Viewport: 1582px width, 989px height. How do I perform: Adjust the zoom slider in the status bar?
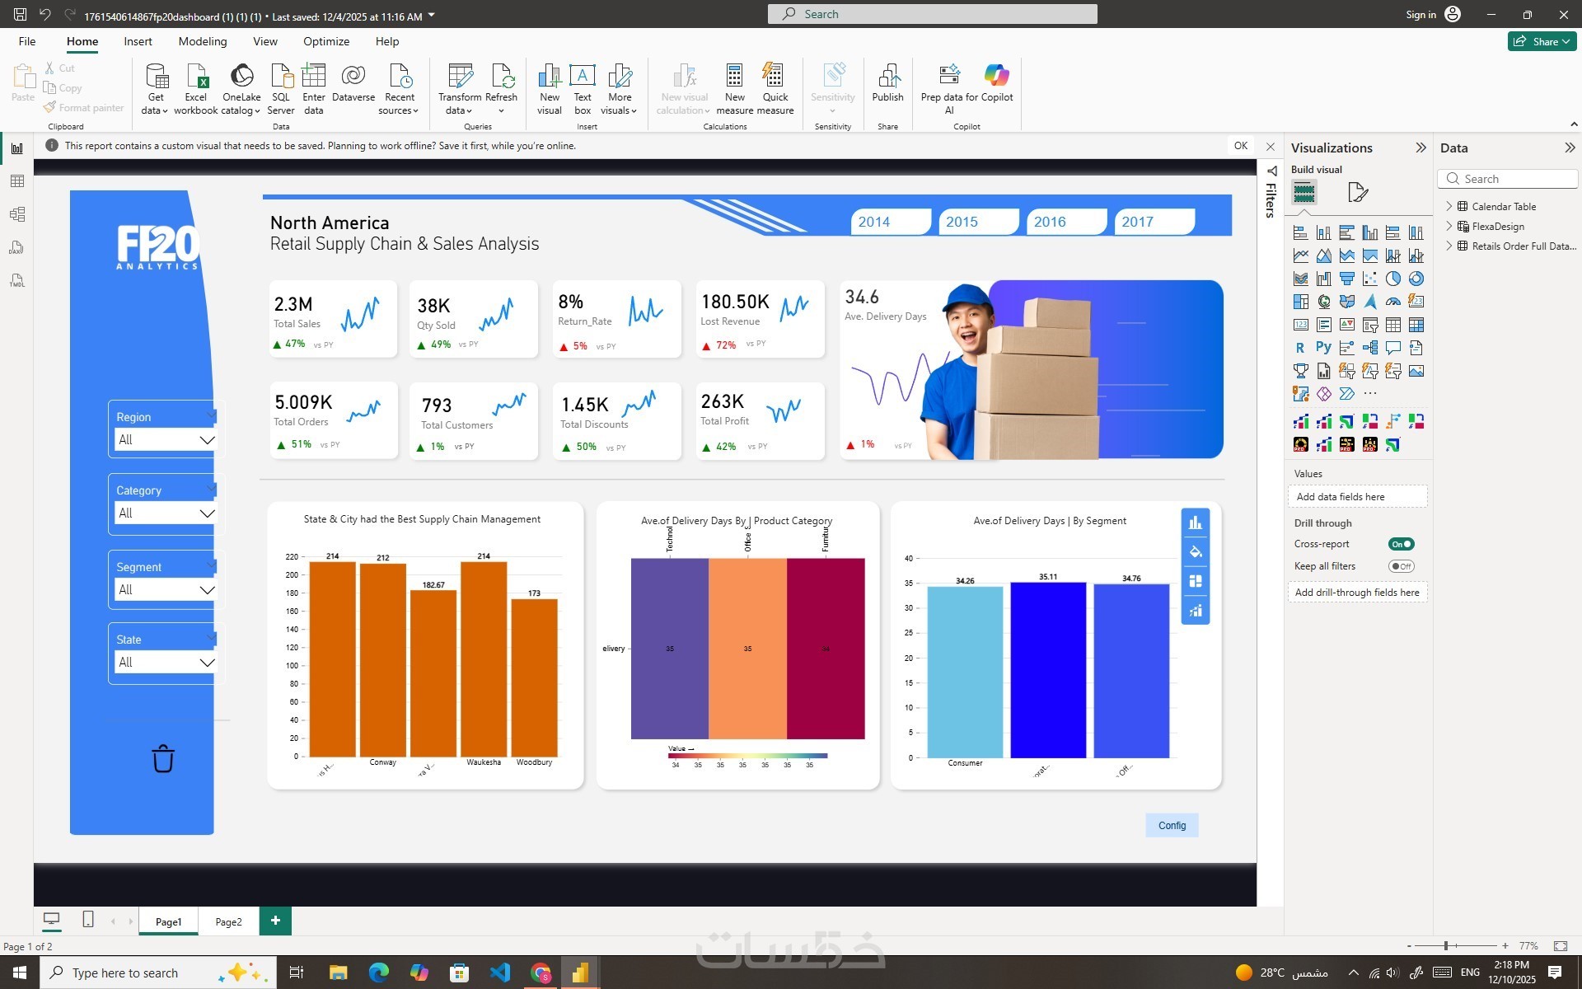pyautogui.click(x=1446, y=945)
